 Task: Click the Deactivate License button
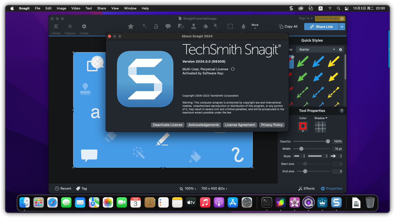click(168, 125)
